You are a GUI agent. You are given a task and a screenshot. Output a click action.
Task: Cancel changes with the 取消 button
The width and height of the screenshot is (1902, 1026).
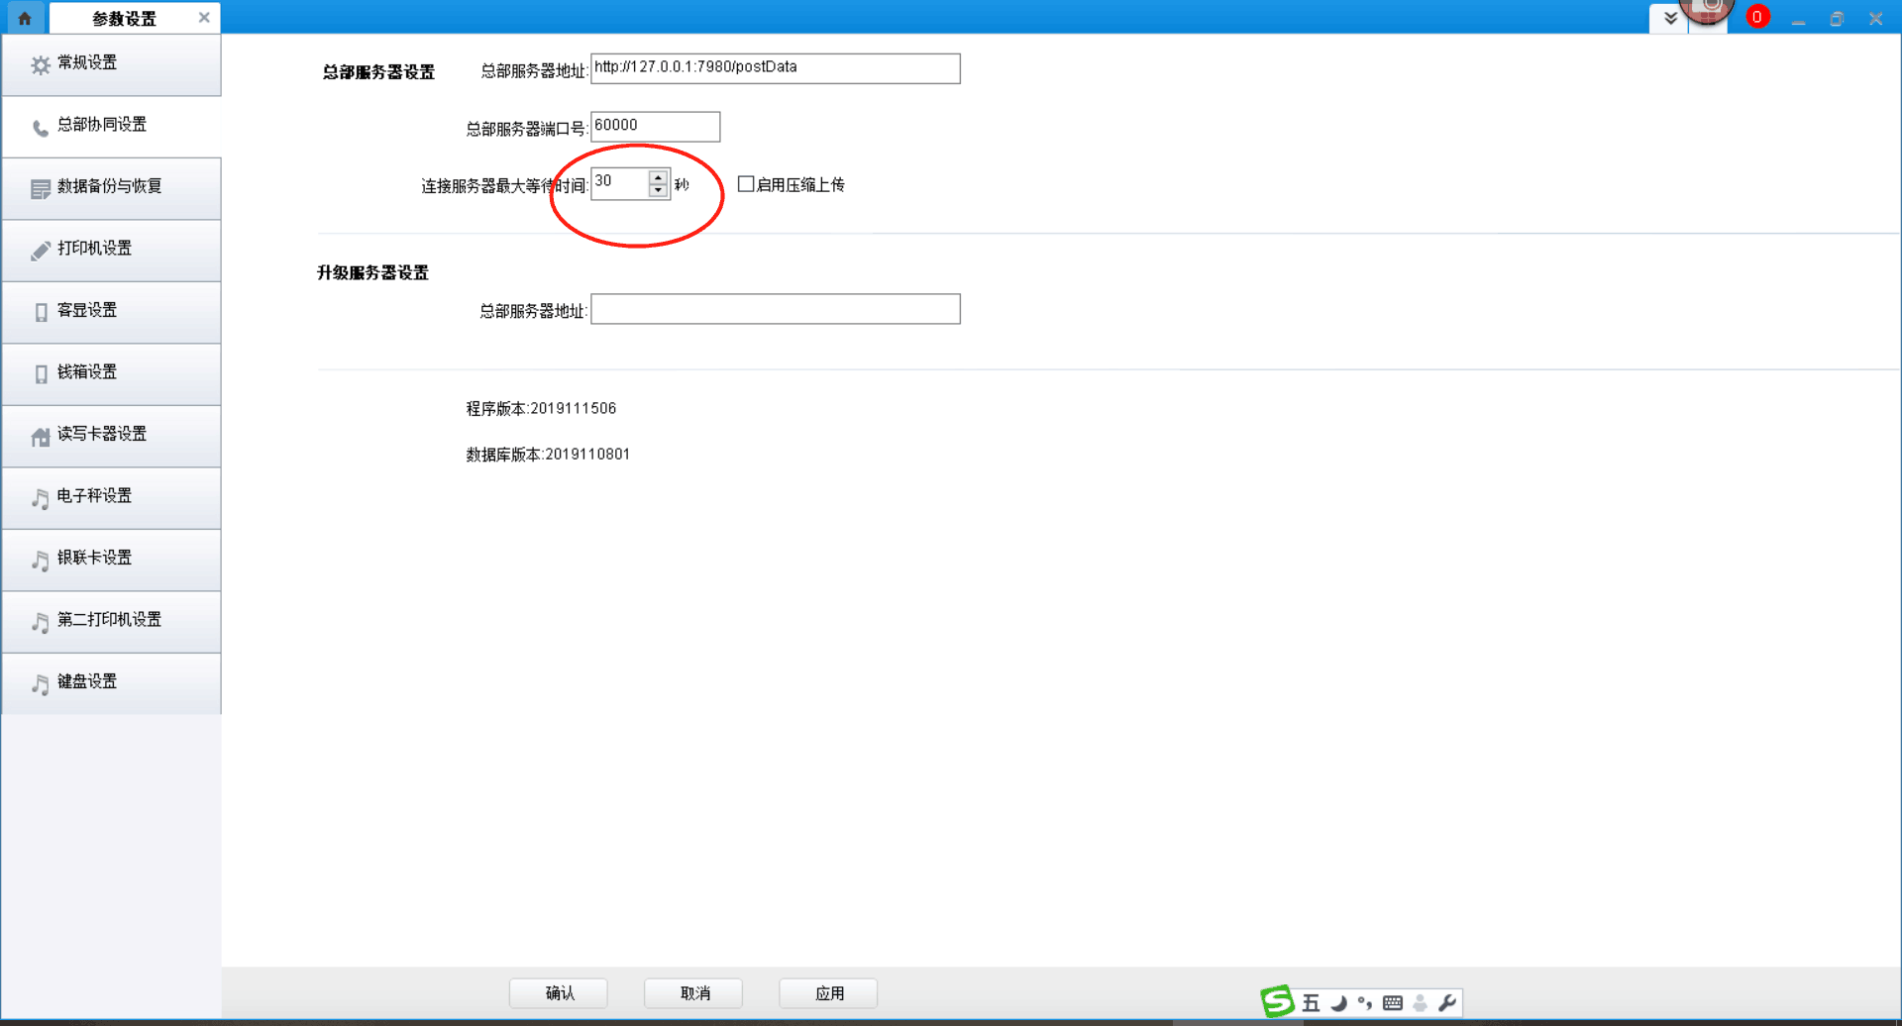pyautogui.click(x=694, y=993)
